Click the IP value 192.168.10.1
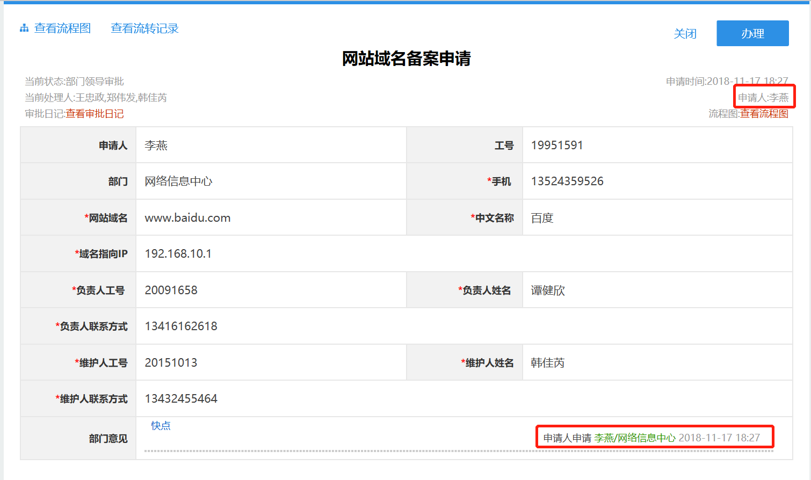This screenshot has width=811, height=480. (178, 254)
